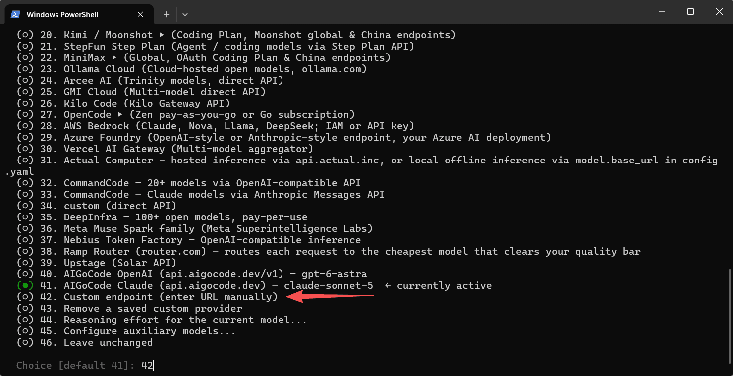Click the terminal scrollbar thumb
Image resolution: width=733 pixels, height=376 pixels.
tap(730, 316)
